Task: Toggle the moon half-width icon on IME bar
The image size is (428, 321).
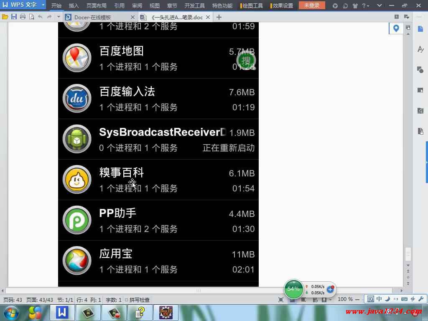Action: [387, 299]
